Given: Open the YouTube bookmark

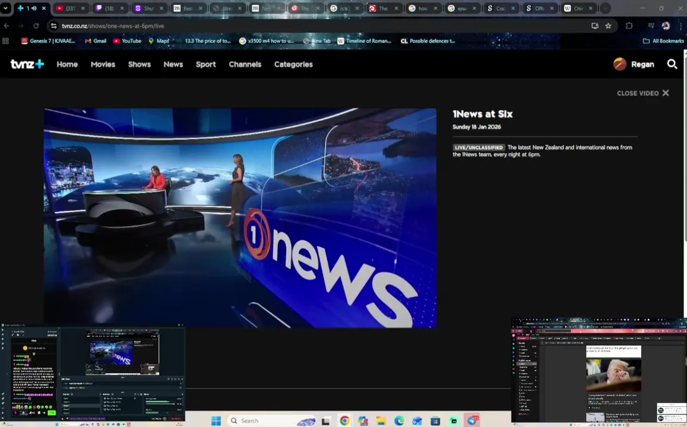Looking at the screenshot, I should pos(127,41).
